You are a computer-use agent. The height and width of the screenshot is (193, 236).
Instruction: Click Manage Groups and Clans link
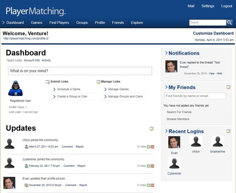tap(125, 96)
